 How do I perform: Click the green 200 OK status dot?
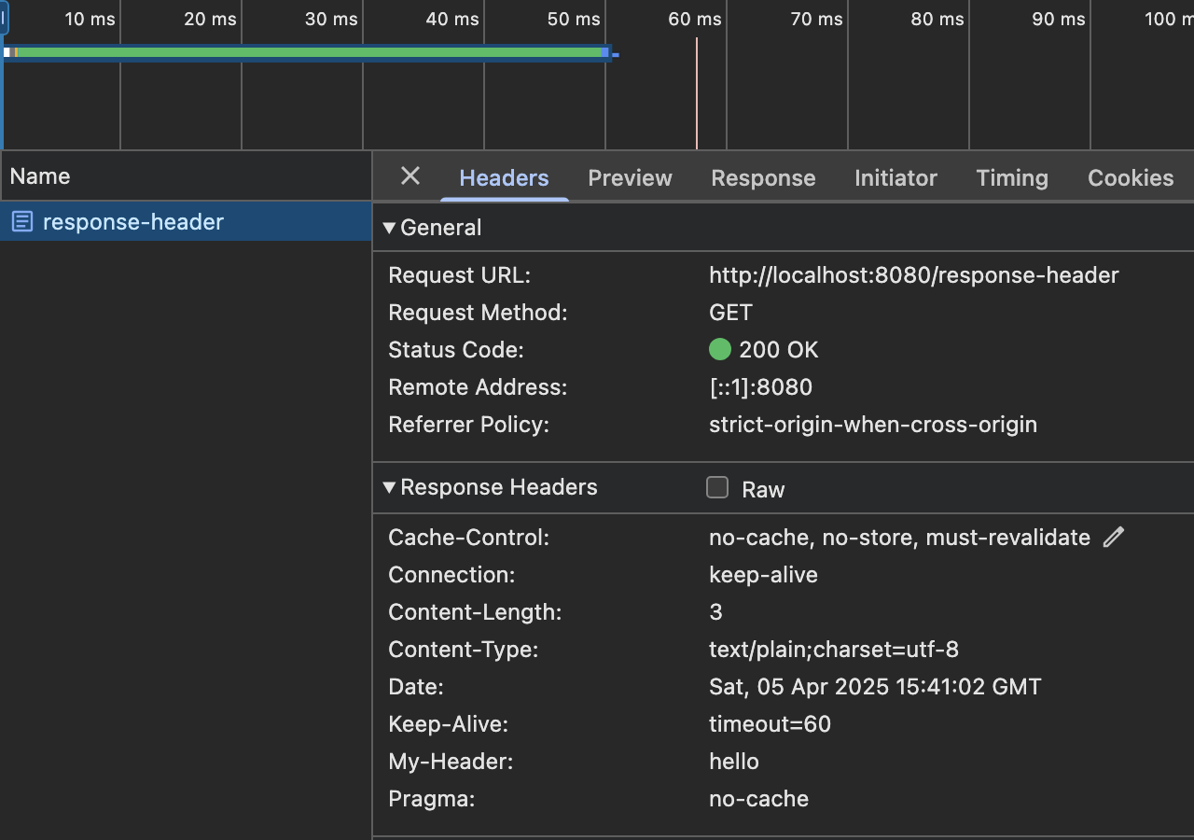tap(719, 350)
